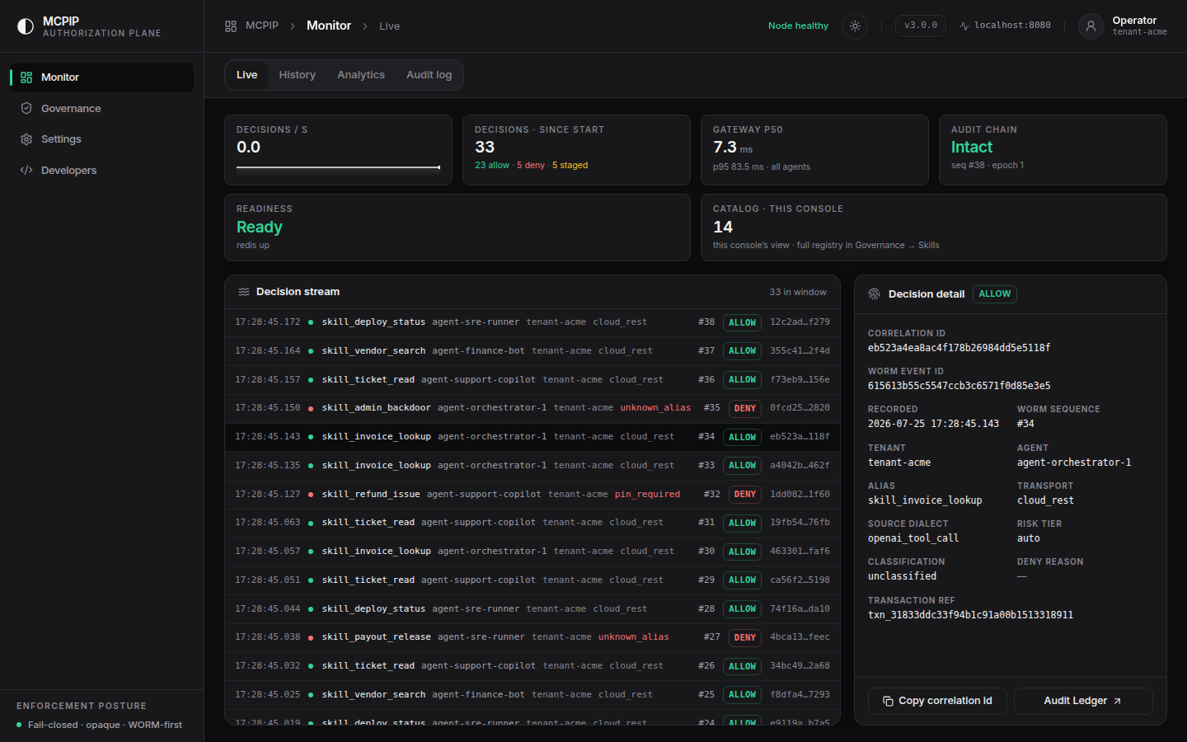This screenshot has height=742, width=1187.
Task: Click the correlation ID value eb523a4ea8ac…
Action: pos(959,348)
